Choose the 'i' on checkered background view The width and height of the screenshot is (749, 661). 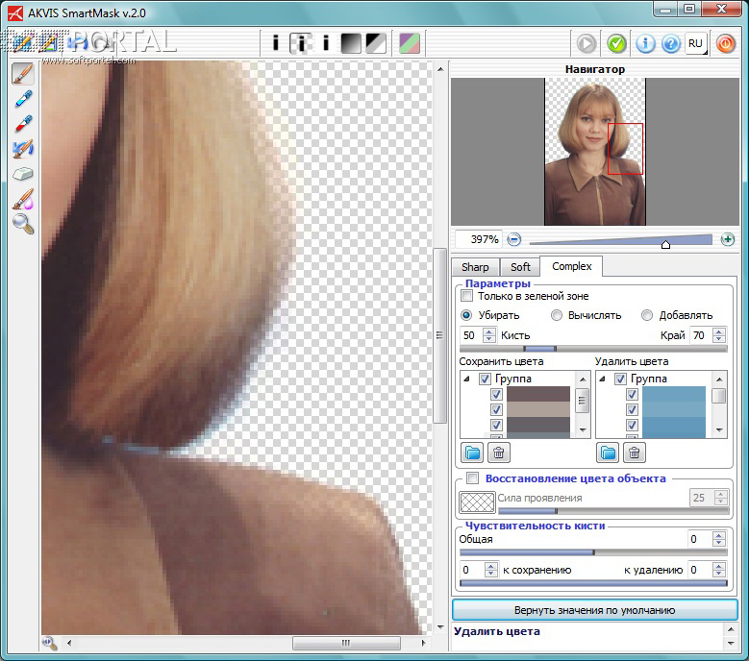[301, 43]
